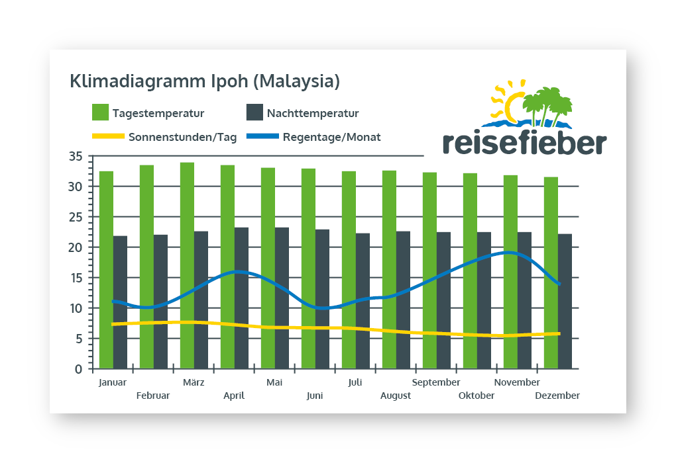Click the September month label
The height and width of the screenshot is (463, 676).
tap(436, 382)
